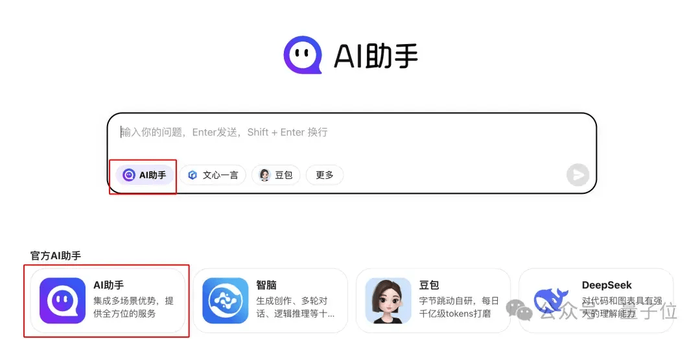Select the AI助手 model chip
The height and width of the screenshot is (339, 700).
(x=144, y=175)
